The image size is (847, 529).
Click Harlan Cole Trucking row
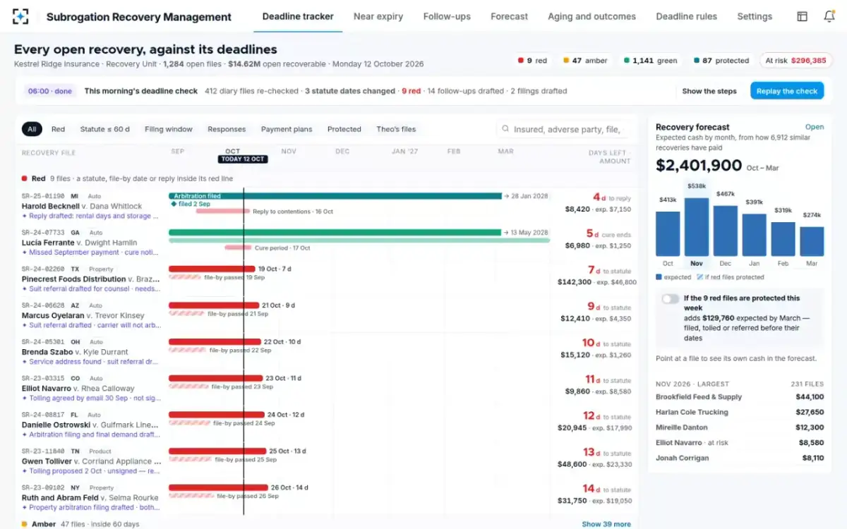tap(740, 412)
